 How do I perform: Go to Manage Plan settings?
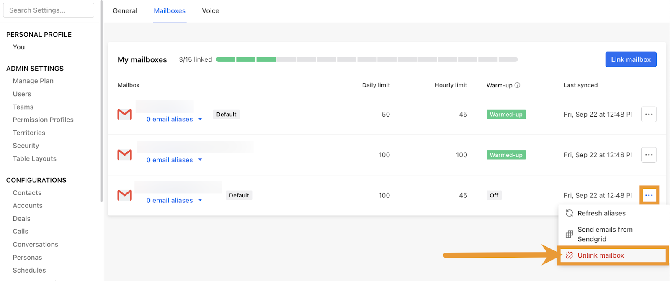tap(33, 81)
